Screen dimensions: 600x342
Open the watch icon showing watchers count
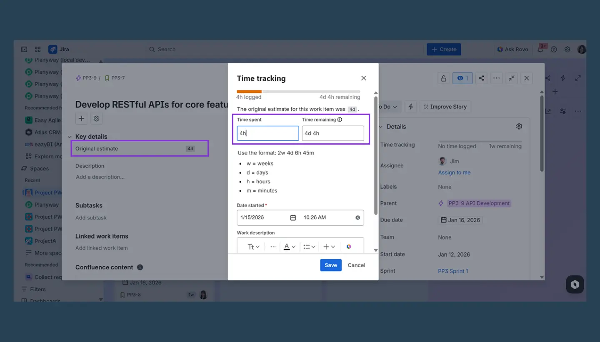coord(462,78)
